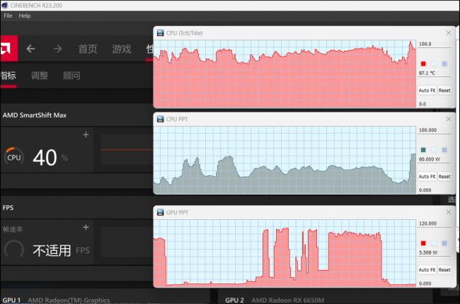Expand the CPU metric plus button
This screenshot has height=304, width=460.
coord(86,134)
